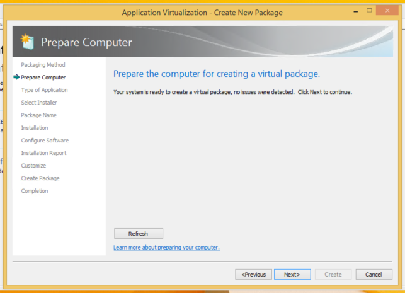This screenshot has width=405, height=293.
Task: Go to the Completion step
Action: click(x=34, y=191)
